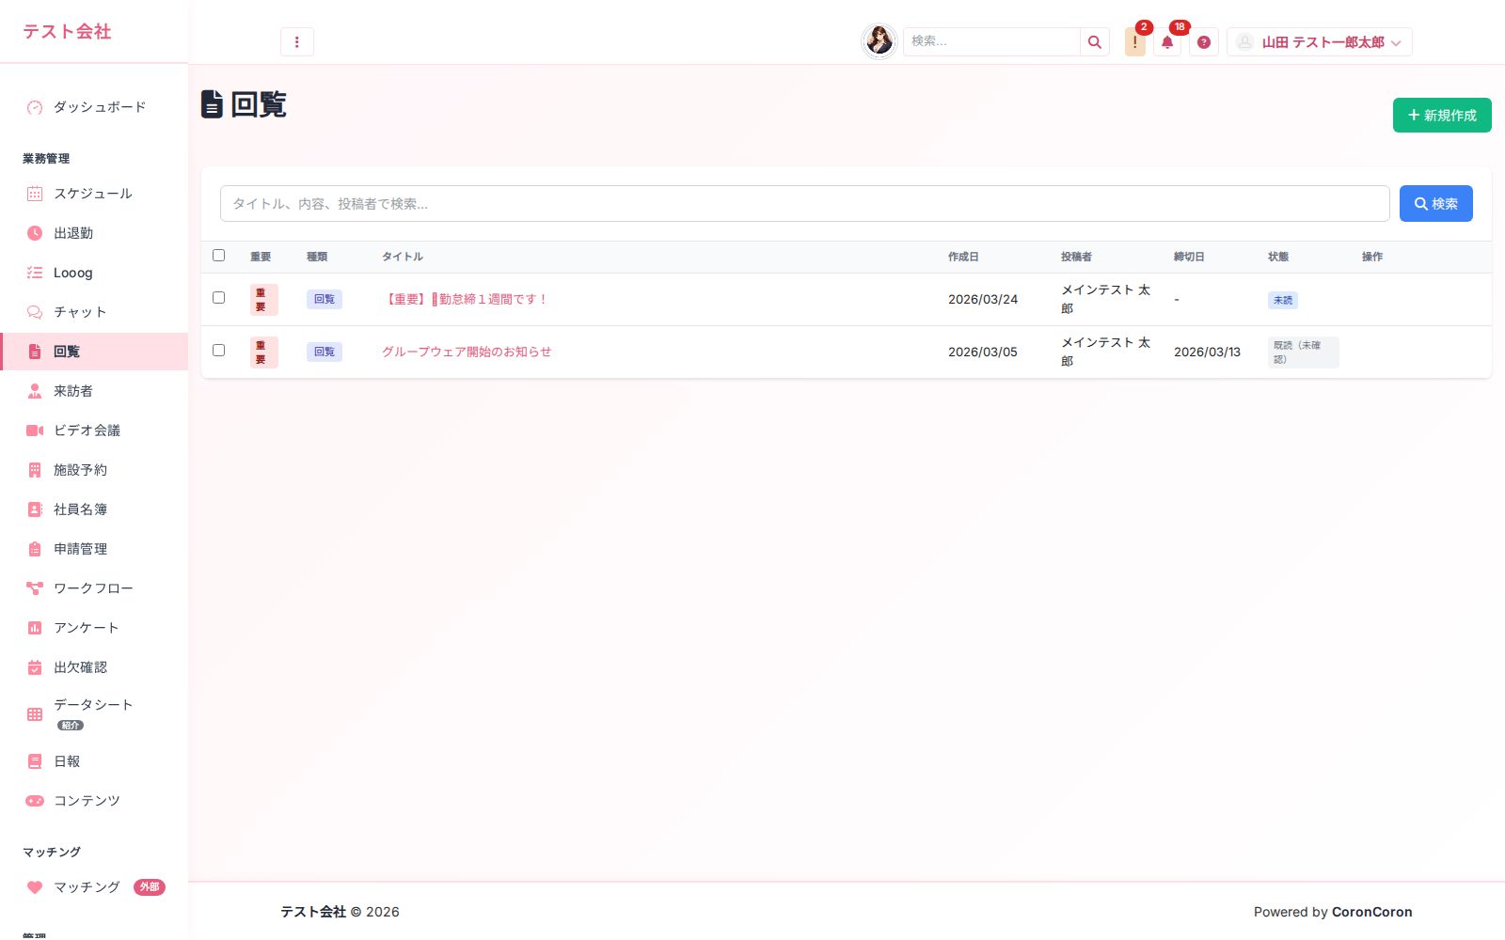Open 申請管理 in sidebar
The width and height of the screenshot is (1505, 940).
94,549
